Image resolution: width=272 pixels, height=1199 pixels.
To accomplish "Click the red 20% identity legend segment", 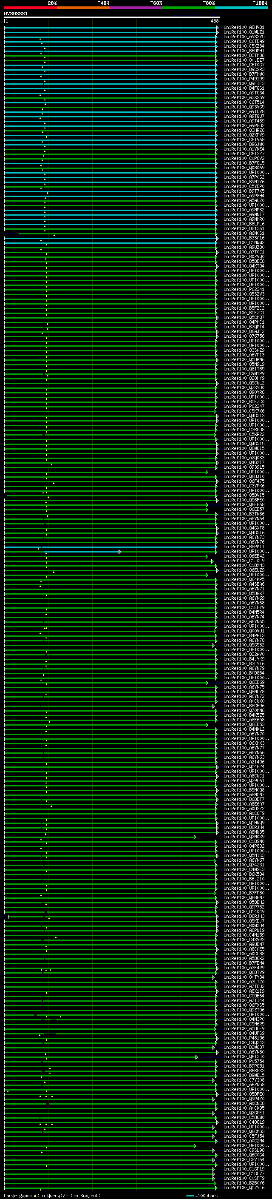I will [x=31, y=8].
